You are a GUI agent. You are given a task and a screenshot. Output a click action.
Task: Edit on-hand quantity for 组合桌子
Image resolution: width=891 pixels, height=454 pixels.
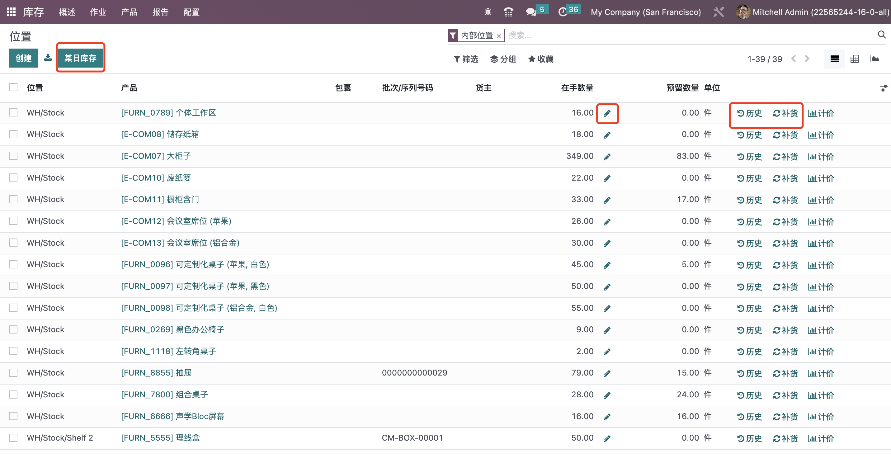point(607,395)
